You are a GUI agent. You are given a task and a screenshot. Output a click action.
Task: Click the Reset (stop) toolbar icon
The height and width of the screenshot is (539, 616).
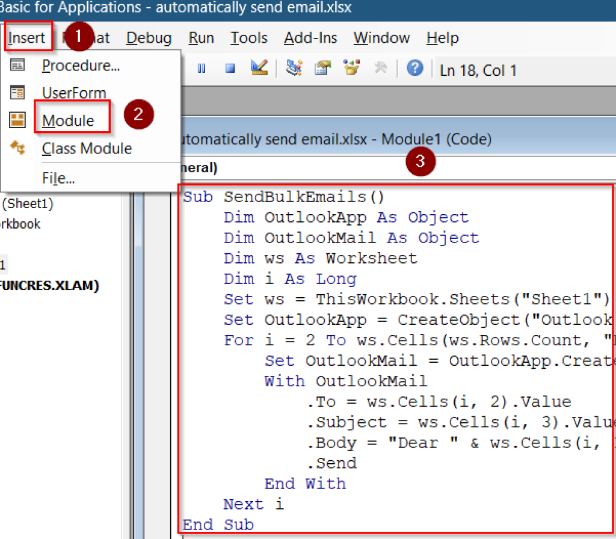pyautogui.click(x=230, y=68)
